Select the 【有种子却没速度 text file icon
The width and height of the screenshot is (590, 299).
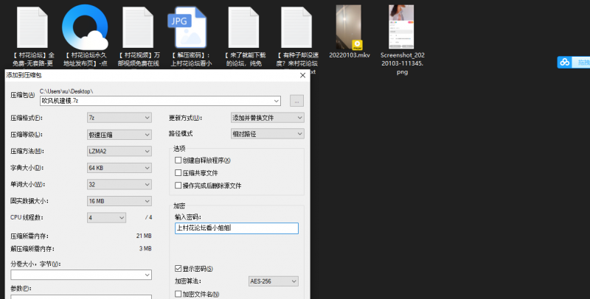click(x=296, y=27)
